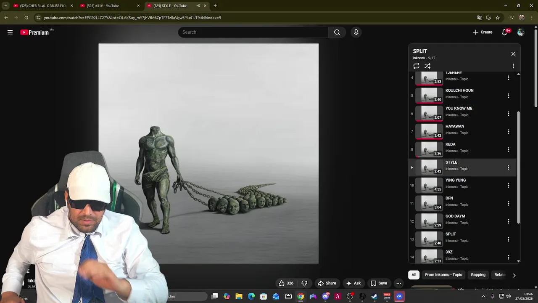
Task: Open options menu for SPLIT track
Action: (509, 239)
